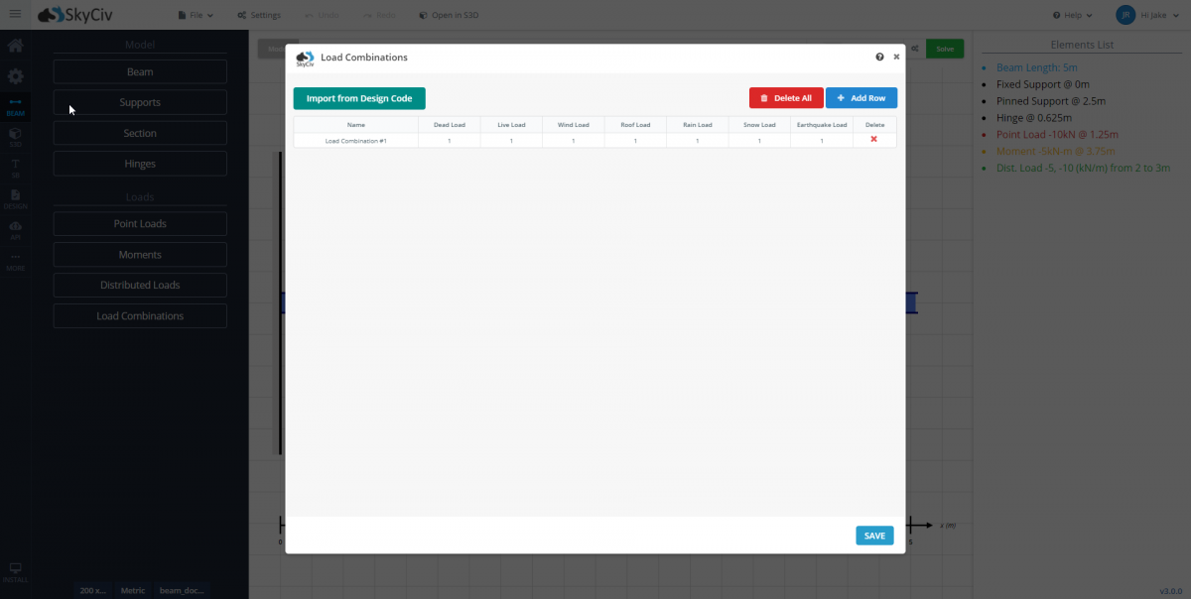Click the API sidebar icon

tap(15, 229)
